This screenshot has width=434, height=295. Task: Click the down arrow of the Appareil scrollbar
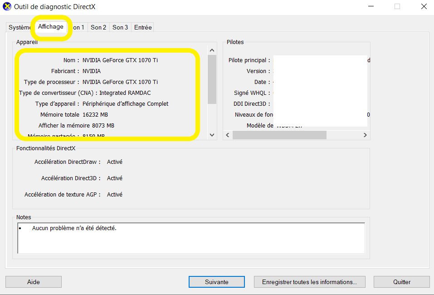pos(212,135)
